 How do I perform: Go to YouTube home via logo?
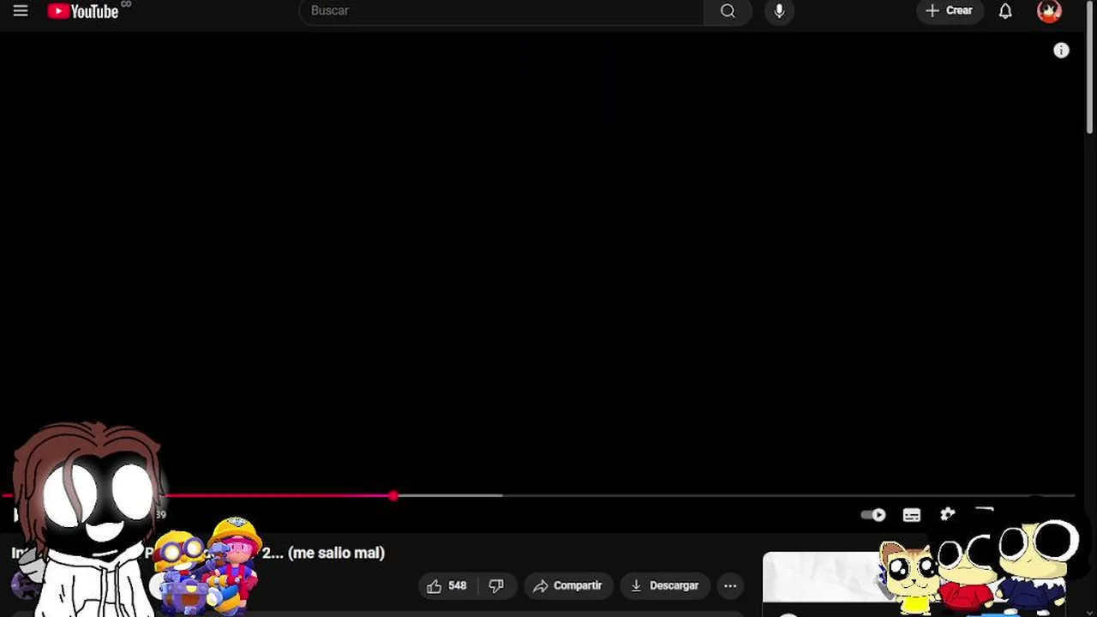coord(83,11)
